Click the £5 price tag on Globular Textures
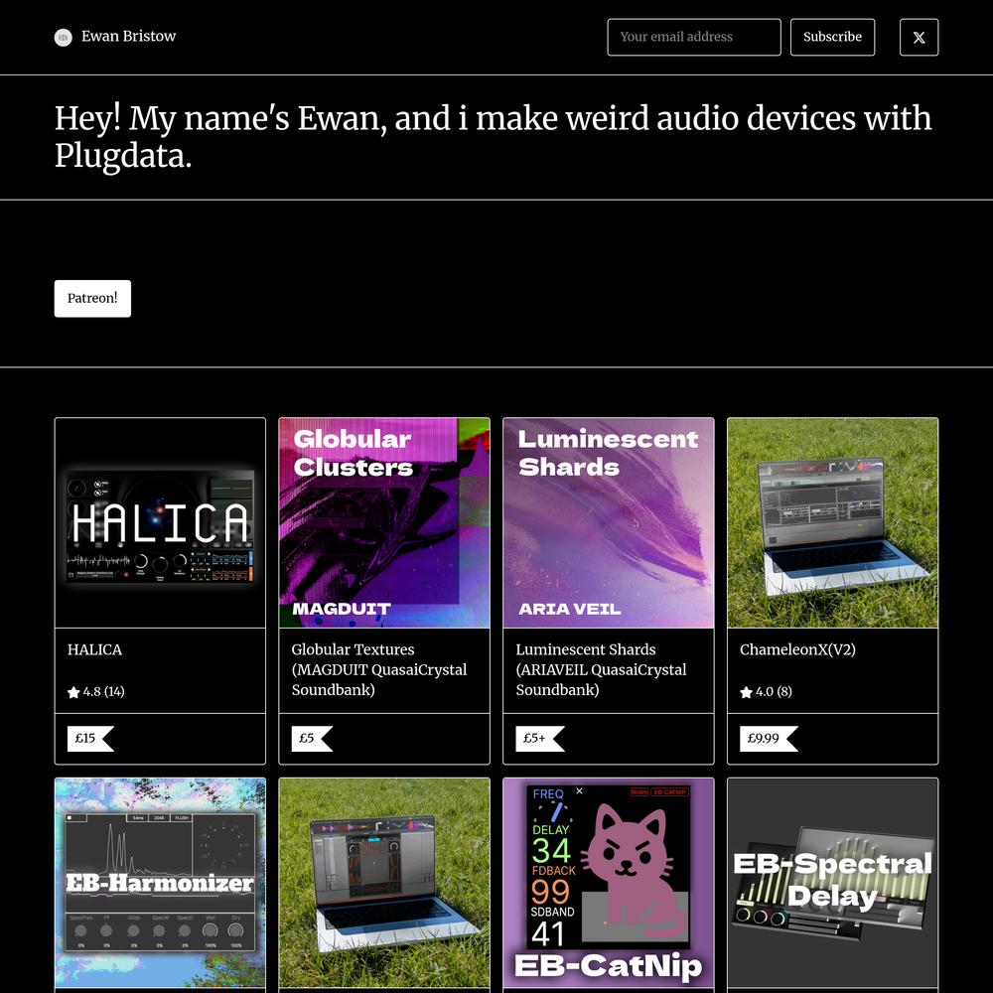993x993 pixels. pos(309,739)
